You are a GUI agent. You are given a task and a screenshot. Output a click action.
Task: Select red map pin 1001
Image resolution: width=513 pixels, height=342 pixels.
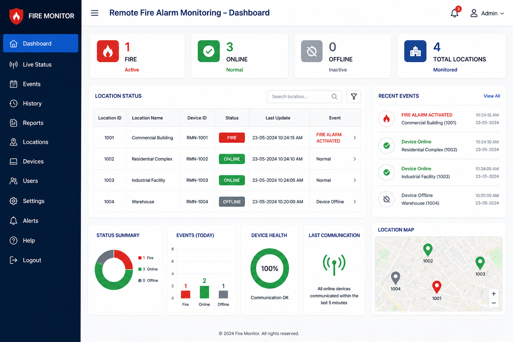point(437,287)
